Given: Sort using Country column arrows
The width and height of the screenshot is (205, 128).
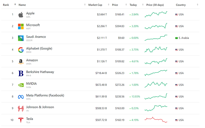Looking at the screenshot, I should [198, 5].
